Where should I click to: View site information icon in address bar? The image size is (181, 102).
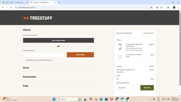16,8
